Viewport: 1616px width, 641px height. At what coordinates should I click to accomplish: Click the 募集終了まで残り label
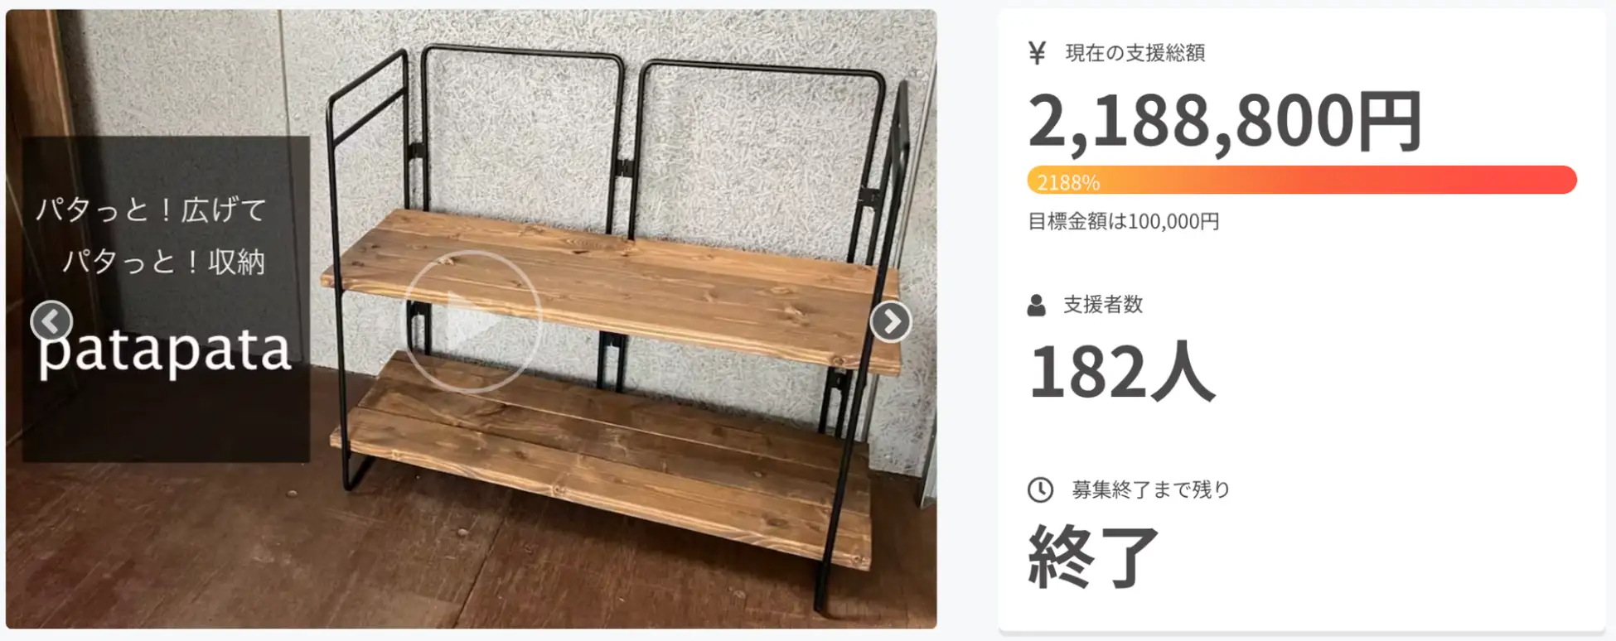(1151, 489)
